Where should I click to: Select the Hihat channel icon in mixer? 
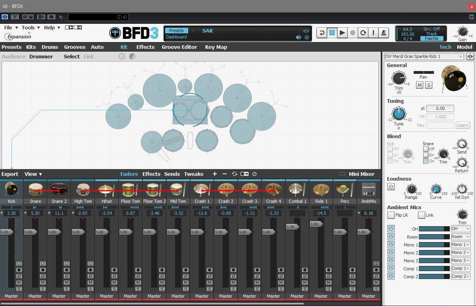[x=106, y=189]
